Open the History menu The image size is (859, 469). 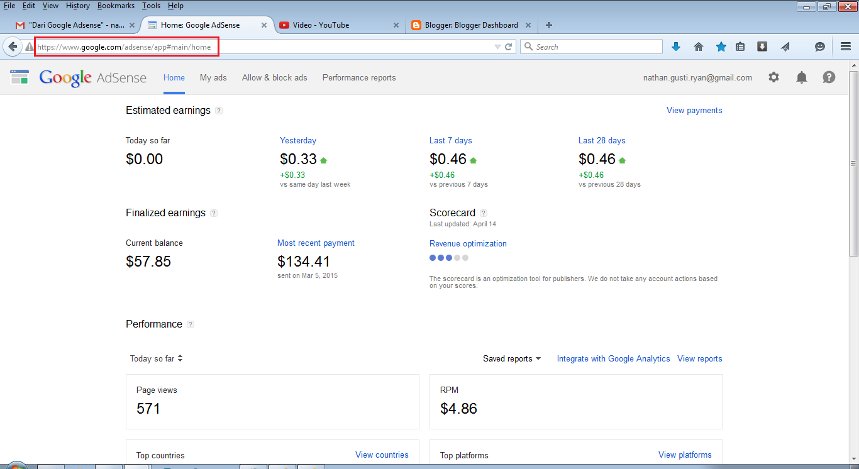point(78,6)
